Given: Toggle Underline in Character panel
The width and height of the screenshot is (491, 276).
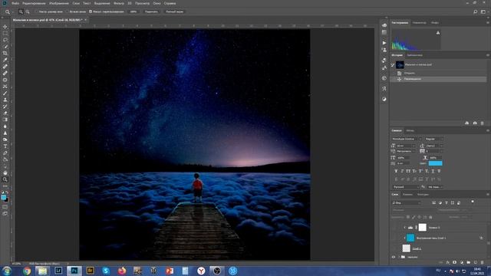Looking at the screenshot, I should pyautogui.click(x=433, y=171).
